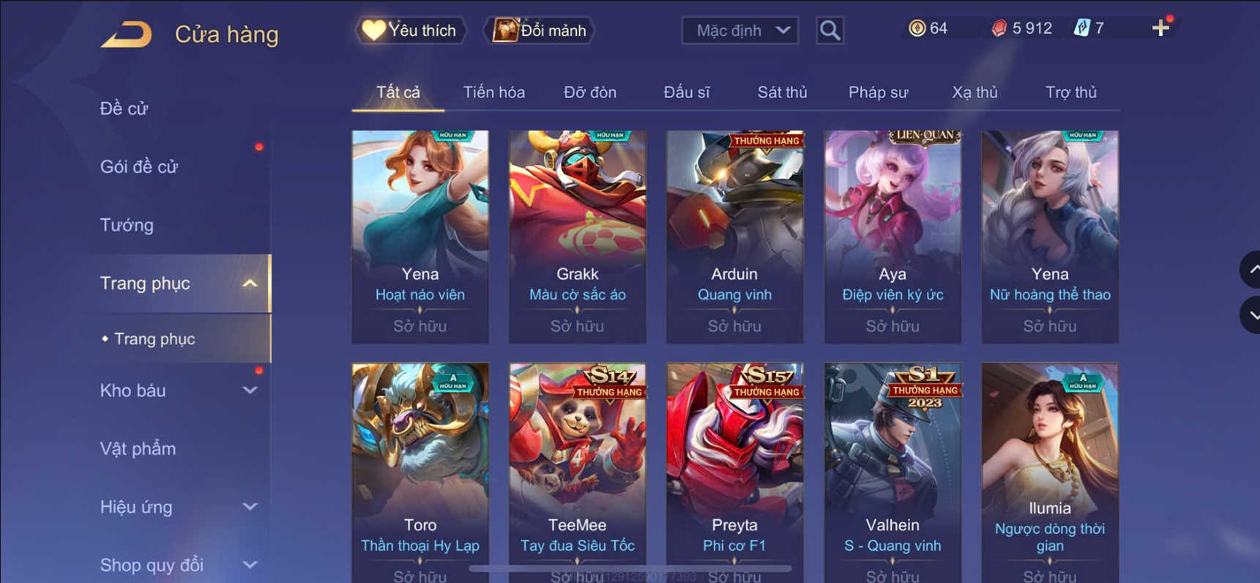Click the page up arrow on right edge

click(x=1250, y=270)
